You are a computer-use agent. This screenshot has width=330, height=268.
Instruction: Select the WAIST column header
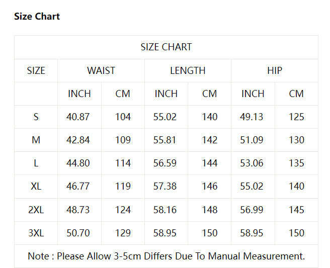pyautogui.click(x=101, y=71)
